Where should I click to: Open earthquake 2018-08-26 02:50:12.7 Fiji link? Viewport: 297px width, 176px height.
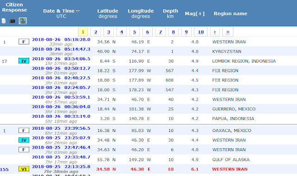coord(61,69)
